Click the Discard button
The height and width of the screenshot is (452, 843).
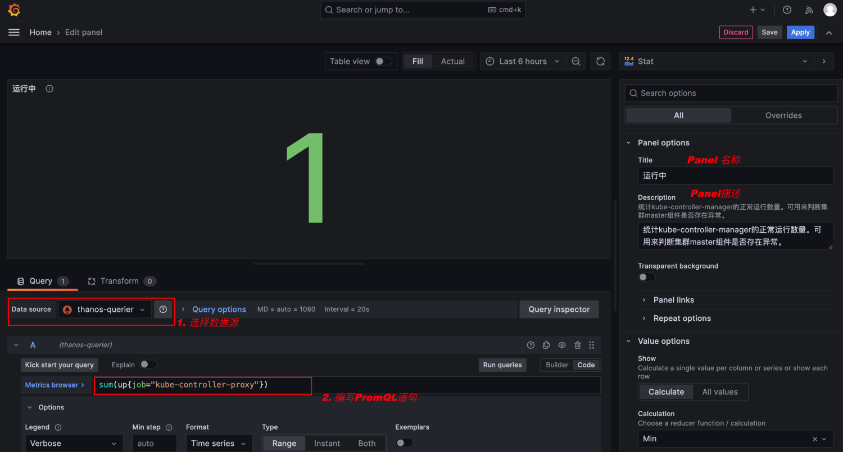(x=736, y=33)
